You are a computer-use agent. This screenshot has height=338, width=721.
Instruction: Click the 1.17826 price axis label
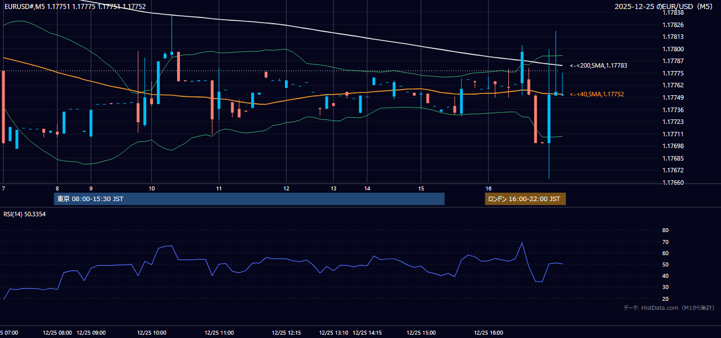[672, 25]
